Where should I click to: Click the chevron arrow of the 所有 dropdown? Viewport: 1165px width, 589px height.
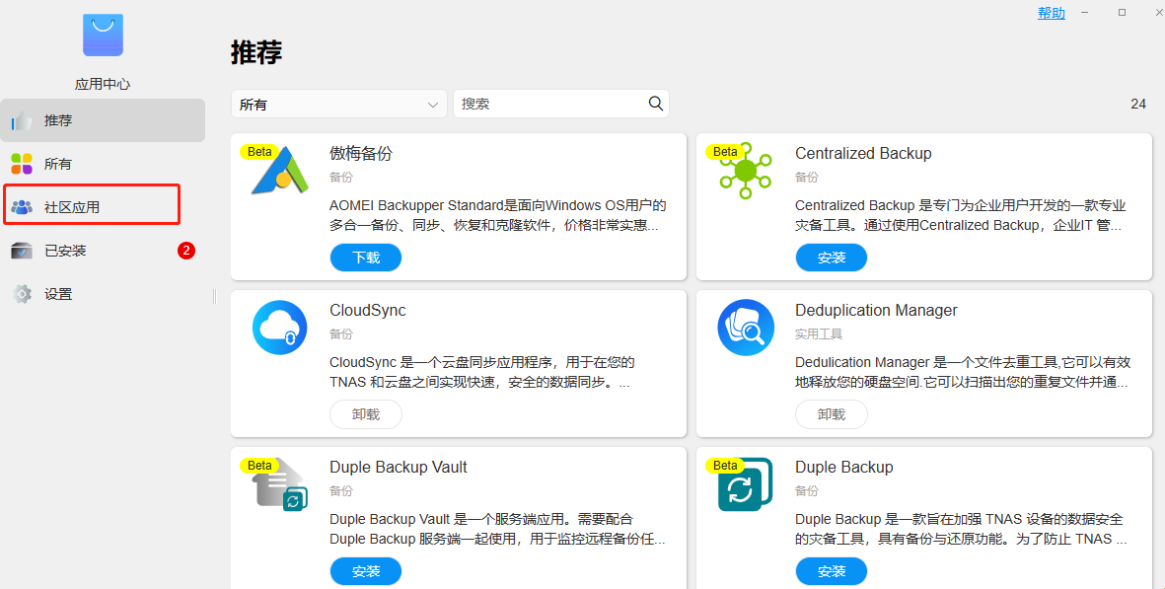click(x=432, y=105)
